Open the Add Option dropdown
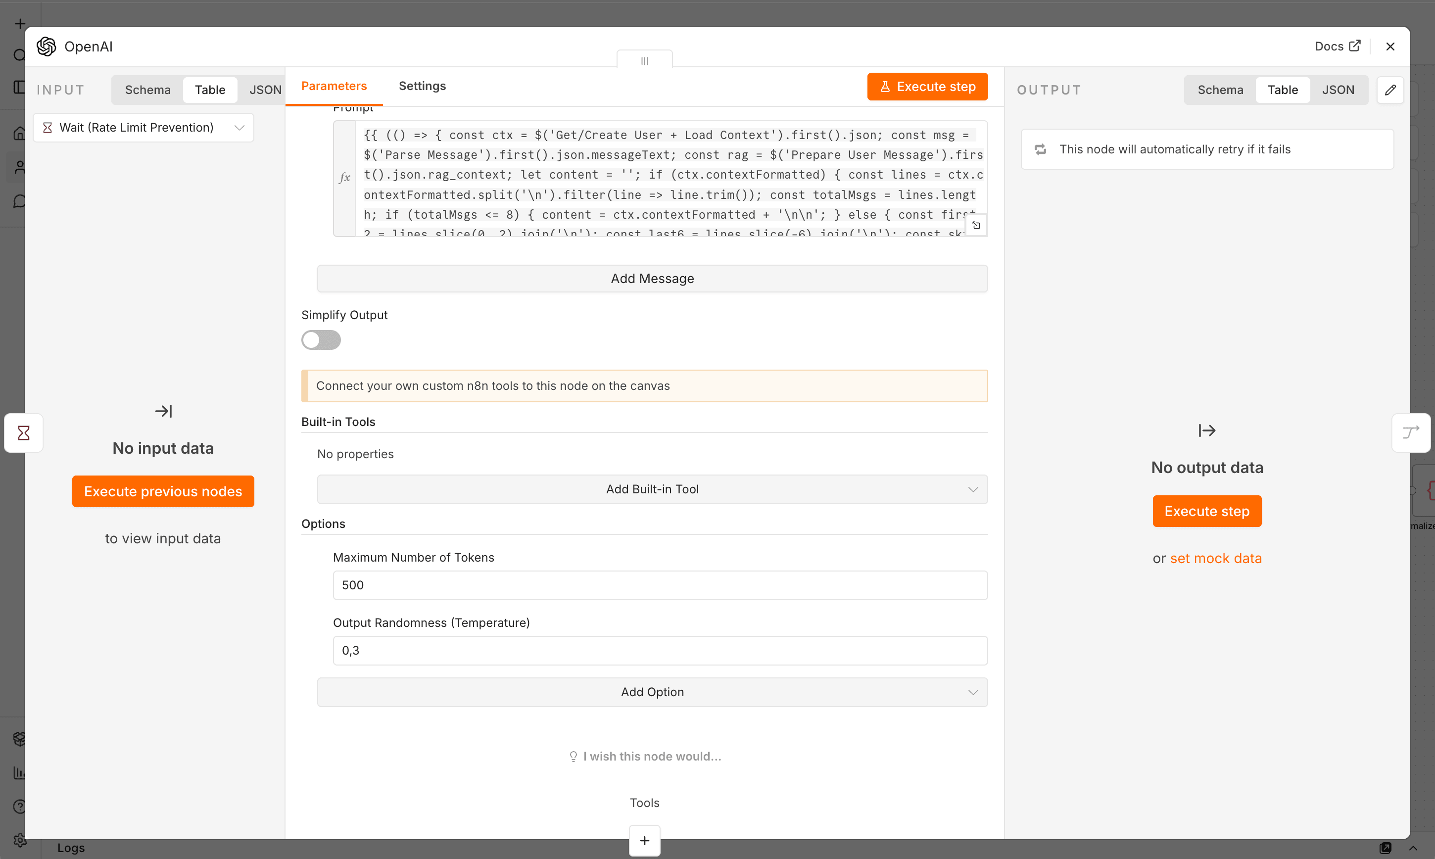The width and height of the screenshot is (1435, 859). click(652, 692)
